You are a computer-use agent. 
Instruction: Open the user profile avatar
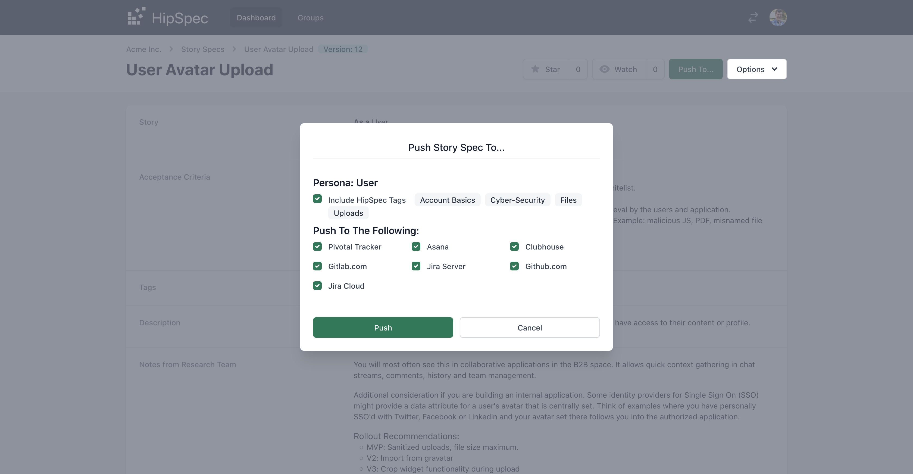[778, 17]
